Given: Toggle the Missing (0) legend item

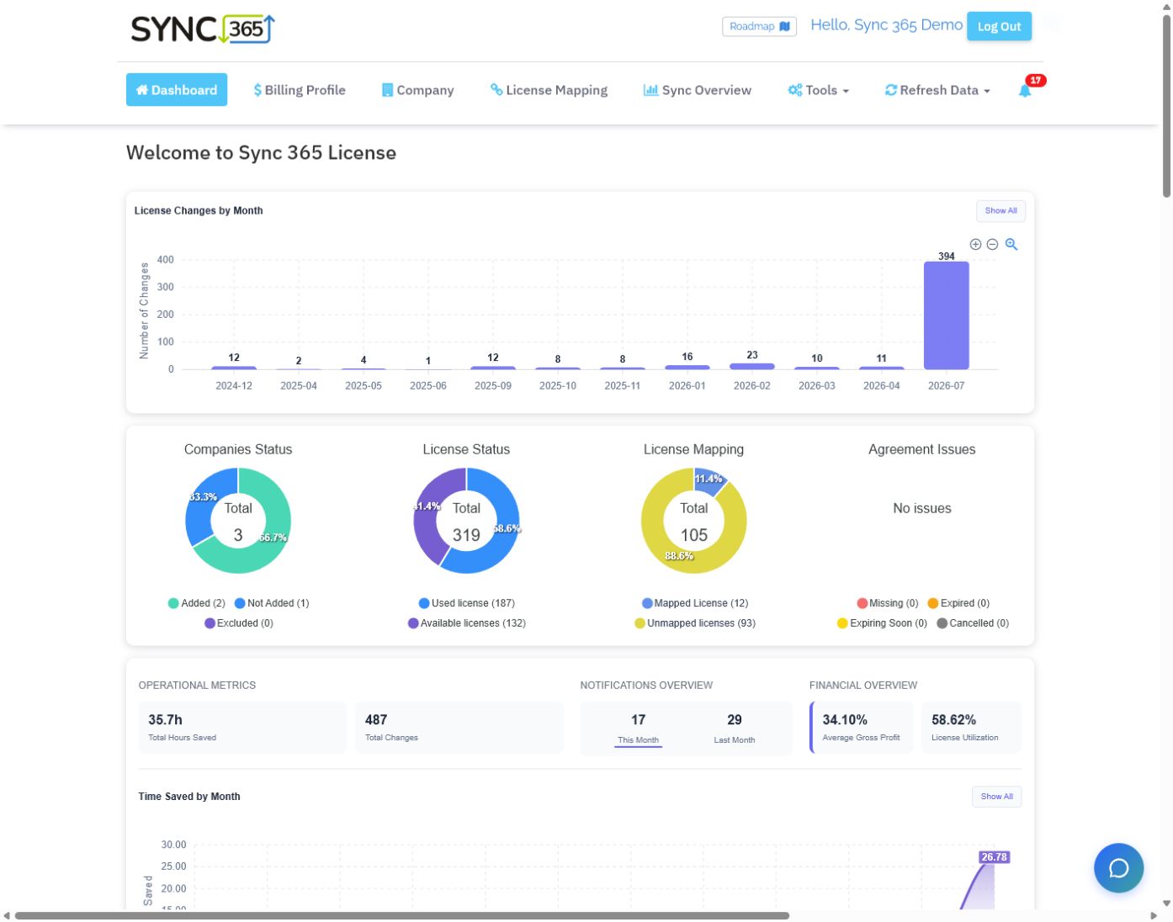Looking at the screenshot, I should pyautogui.click(x=888, y=603).
